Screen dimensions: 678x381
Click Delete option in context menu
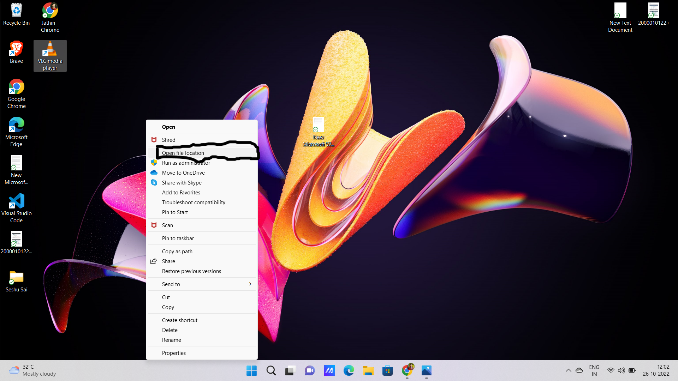(170, 330)
